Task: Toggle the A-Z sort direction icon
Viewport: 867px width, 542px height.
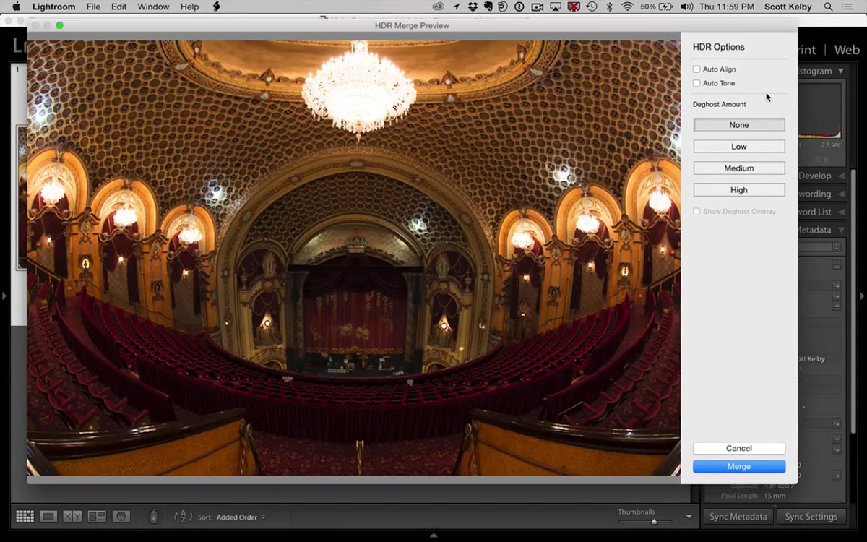Action: click(x=184, y=517)
